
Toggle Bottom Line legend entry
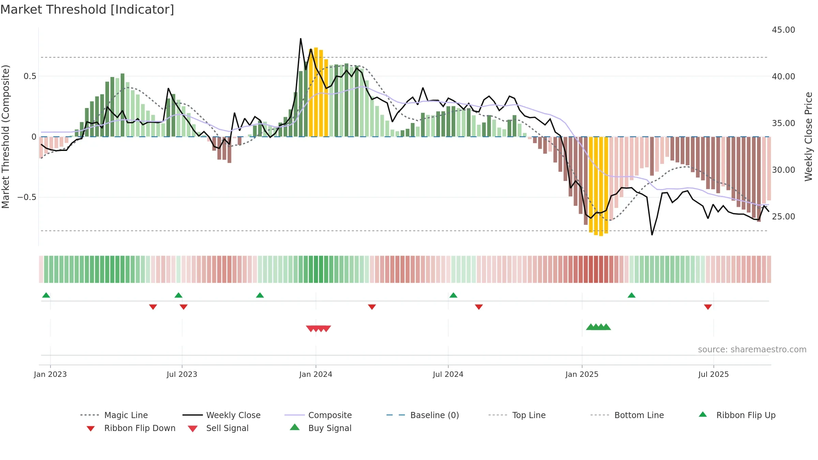point(627,415)
